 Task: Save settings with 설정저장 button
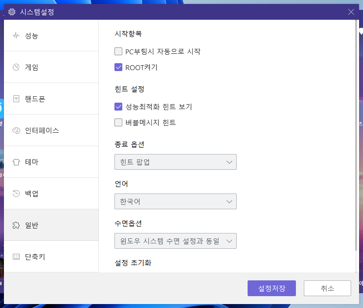click(x=272, y=288)
